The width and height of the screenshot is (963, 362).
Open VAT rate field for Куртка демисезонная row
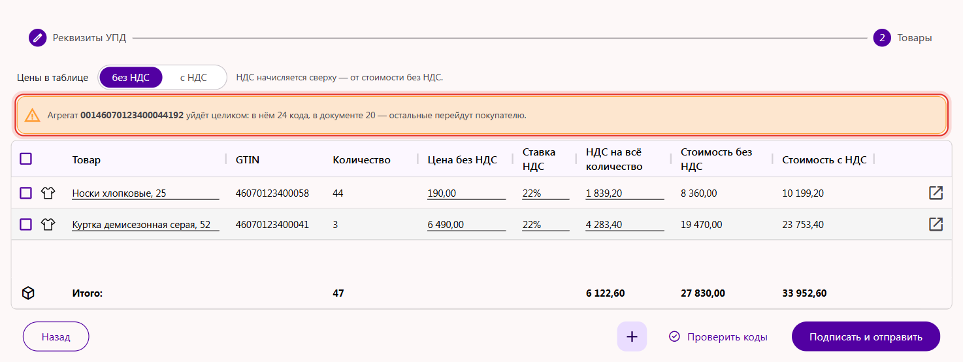pyautogui.click(x=546, y=225)
